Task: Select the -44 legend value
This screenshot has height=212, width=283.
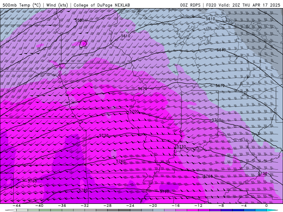Action: pyautogui.click(x=17, y=206)
